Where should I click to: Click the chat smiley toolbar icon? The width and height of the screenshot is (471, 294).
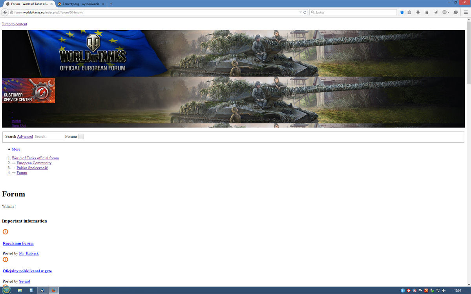click(x=456, y=12)
